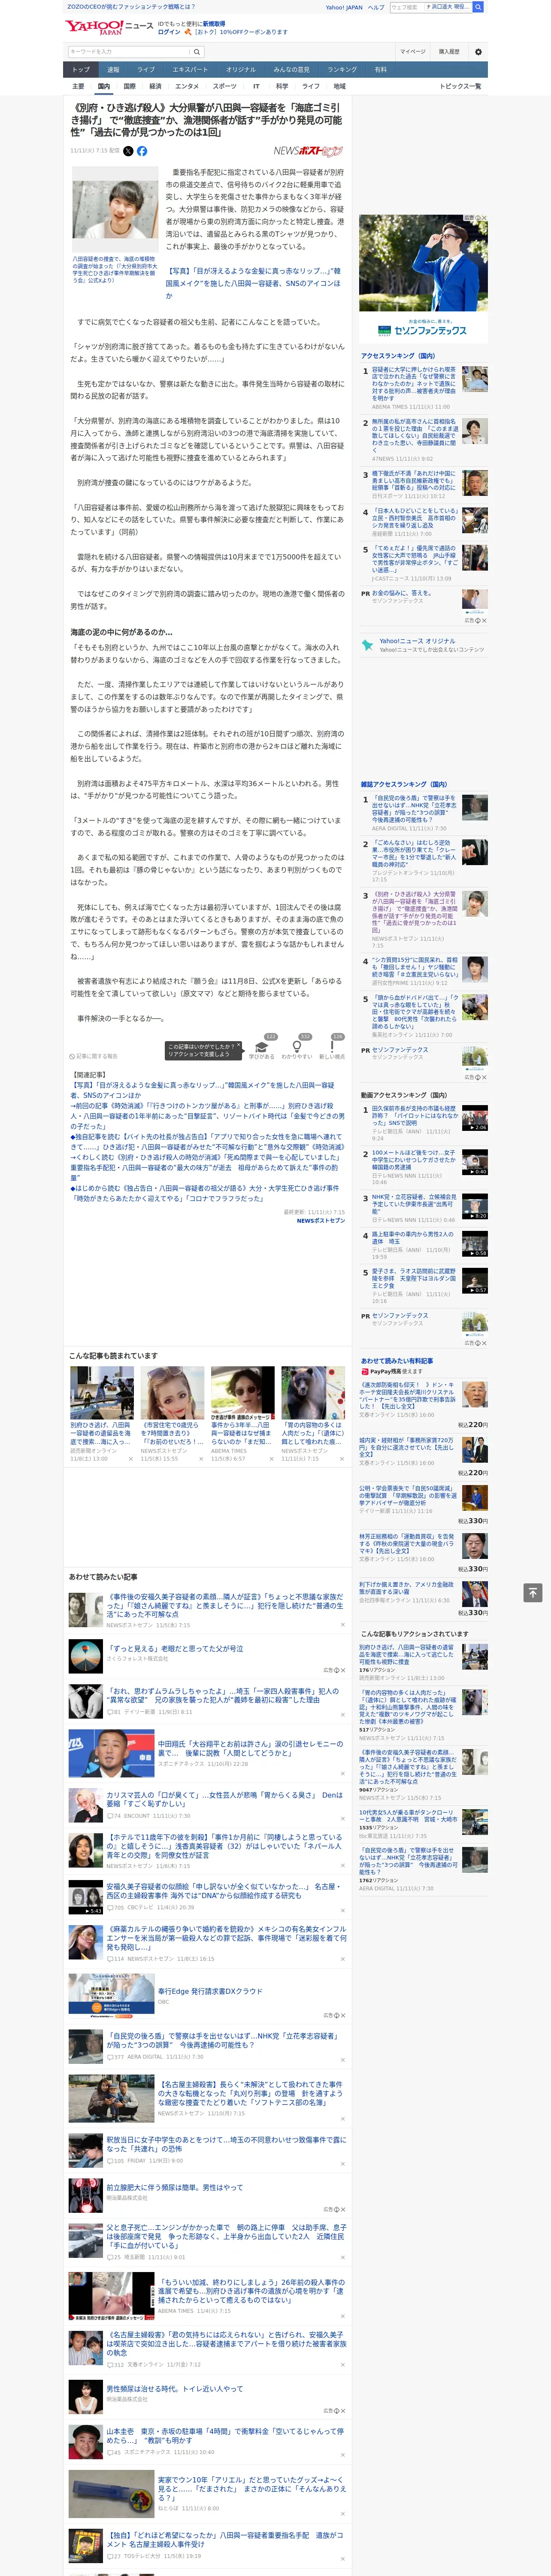This screenshot has height=2576, width=551.
Task: Click the back-to-top arrow button
Action: pos(533,1592)
